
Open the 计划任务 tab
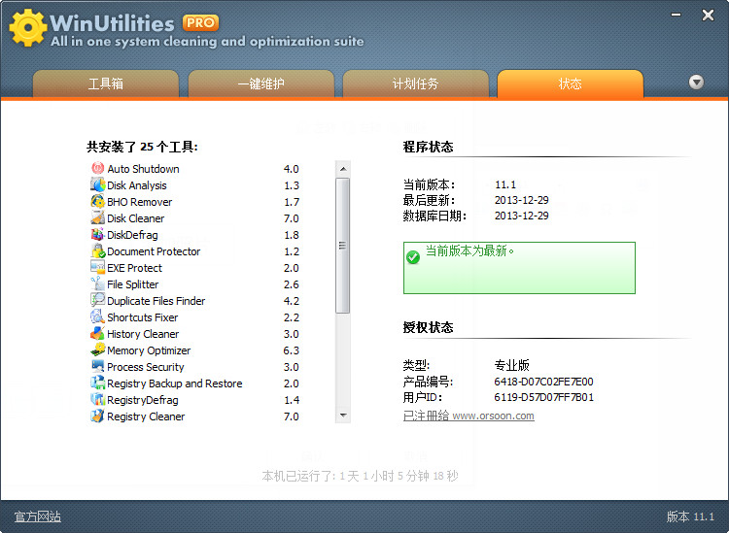415,84
